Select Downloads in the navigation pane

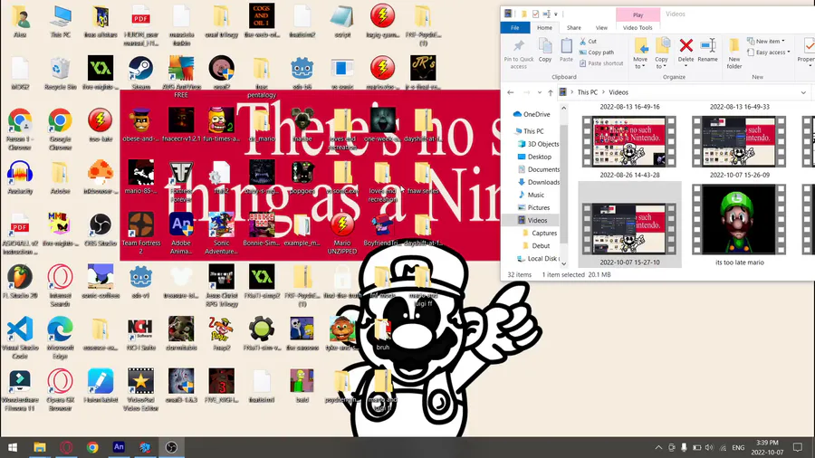(539, 182)
